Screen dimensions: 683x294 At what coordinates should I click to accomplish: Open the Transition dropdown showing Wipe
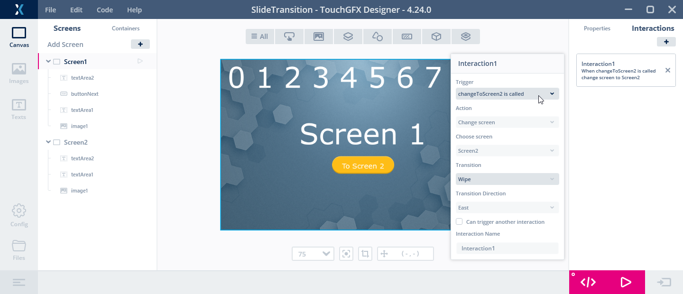point(507,179)
